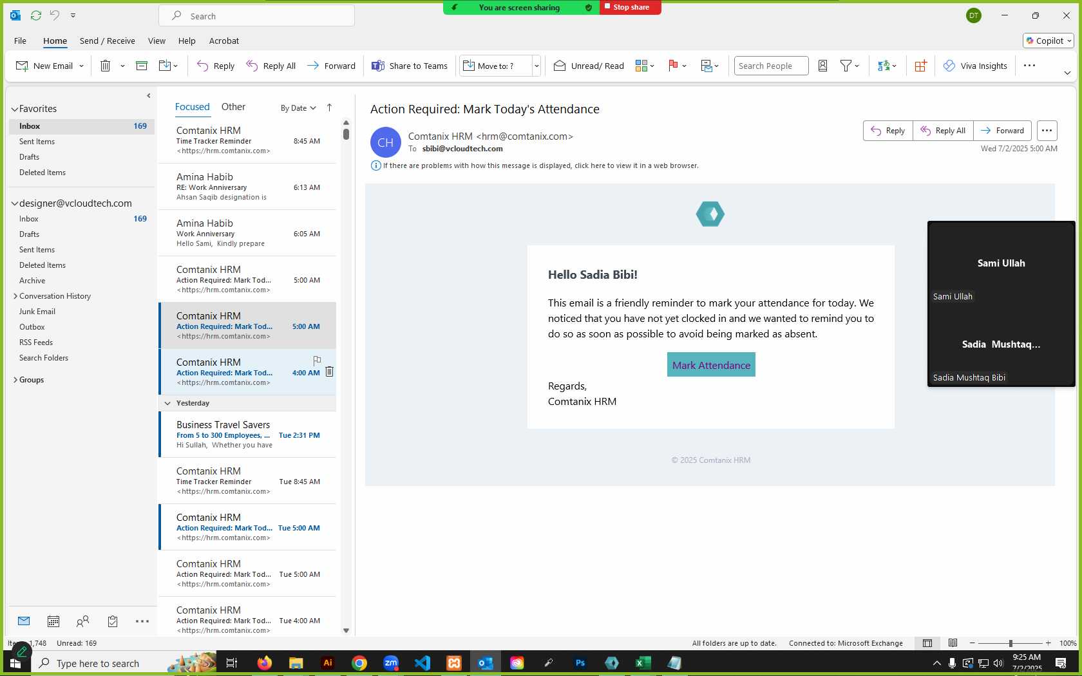1082x676 pixels.
Task: Click the zoom in plus button
Action: coord(1049,643)
